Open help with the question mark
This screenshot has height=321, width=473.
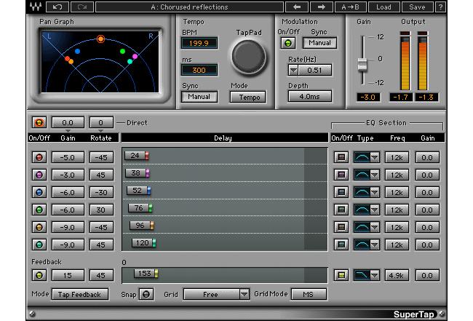click(x=440, y=7)
